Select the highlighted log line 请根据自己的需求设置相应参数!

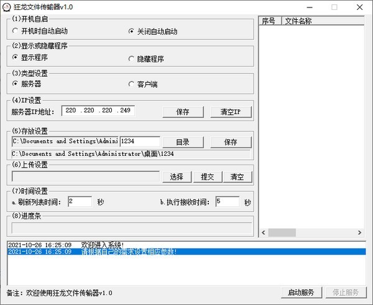(186, 252)
